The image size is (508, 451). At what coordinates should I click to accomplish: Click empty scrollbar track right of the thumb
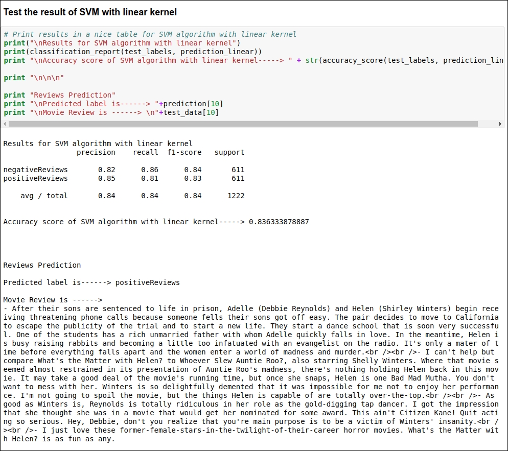coord(488,124)
